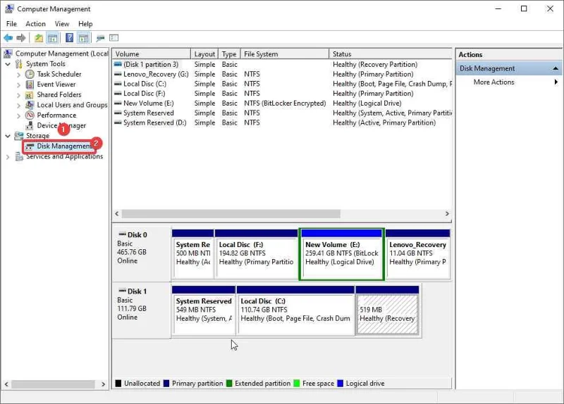Collapse the Storage tree node
Screen dimensions: 564x404
tap(8, 136)
